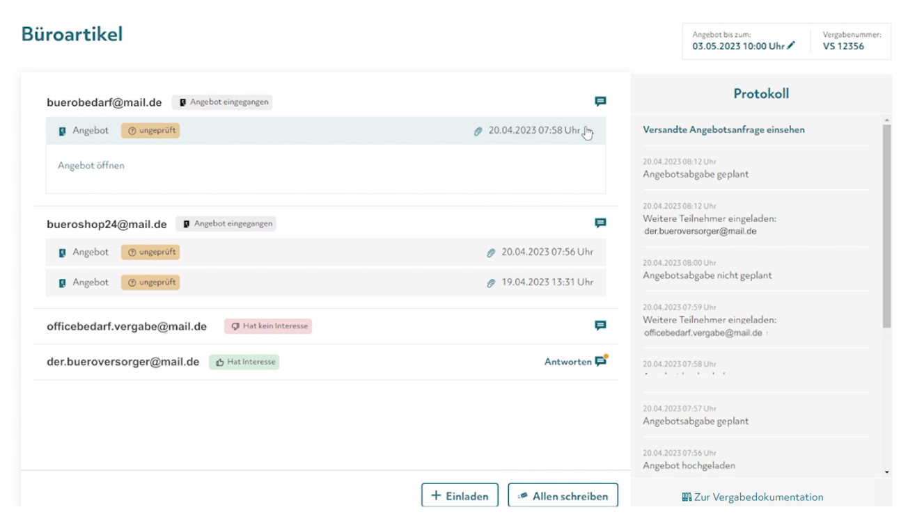Select bueroshop24@mail.de participant name

pyautogui.click(x=107, y=224)
